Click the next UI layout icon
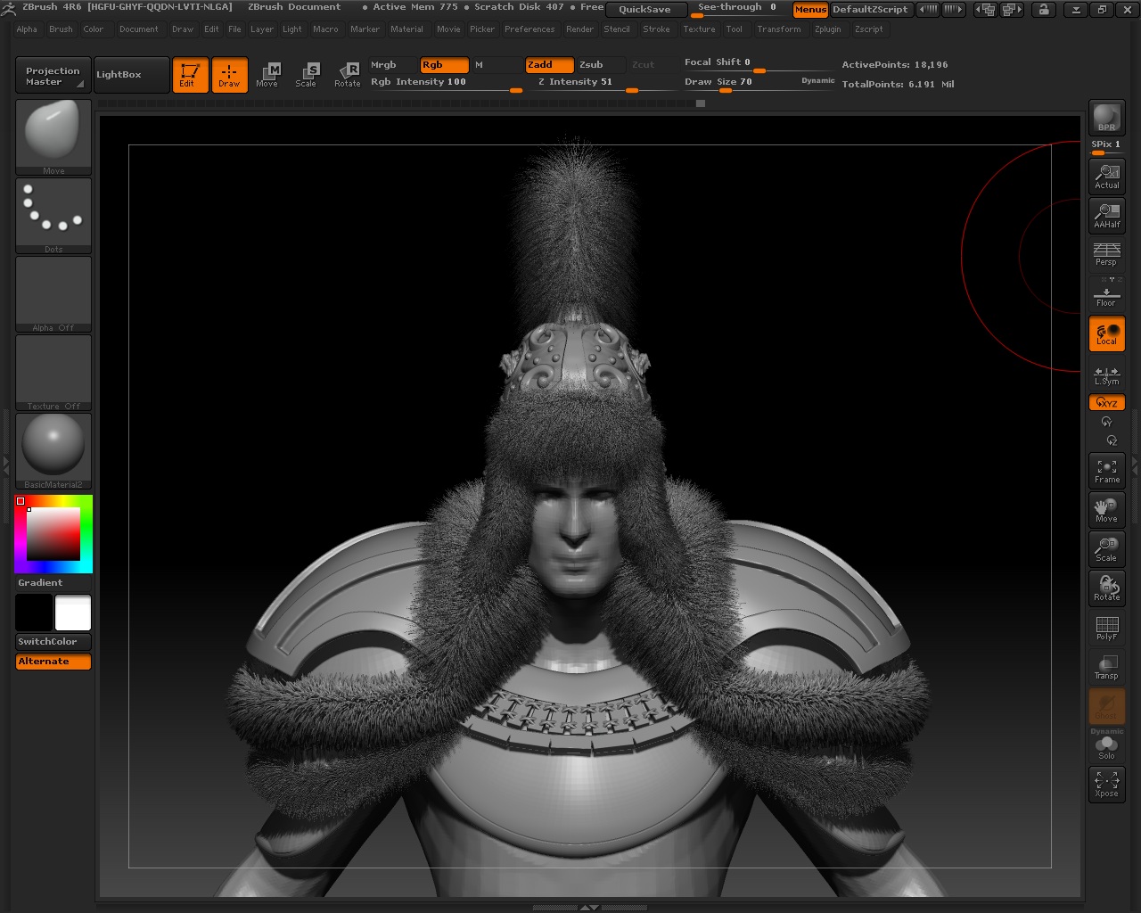Screen dimensions: 1141x913 (x=1011, y=10)
